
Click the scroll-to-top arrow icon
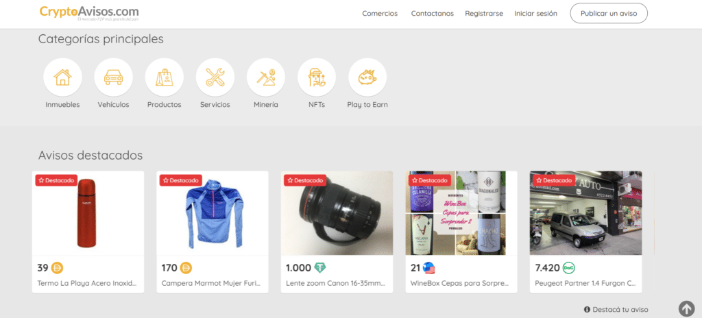pos(686,308)
